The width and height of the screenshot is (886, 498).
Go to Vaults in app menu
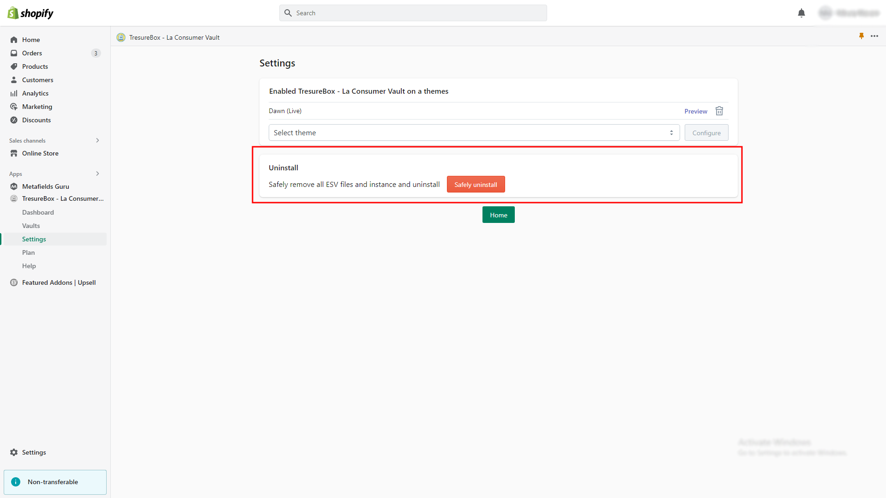point(31,226)
